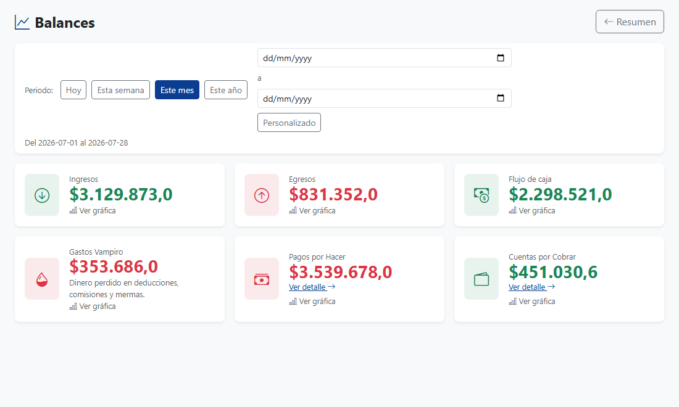Viewport: 679px width, 407px height.
Task: Click the Pagos por Hacer amount $3.539.678,0
Action: coord(340,272)
